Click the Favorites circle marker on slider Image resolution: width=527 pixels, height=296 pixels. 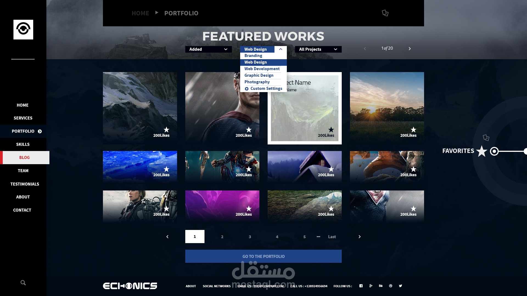[x=494, y=151]
